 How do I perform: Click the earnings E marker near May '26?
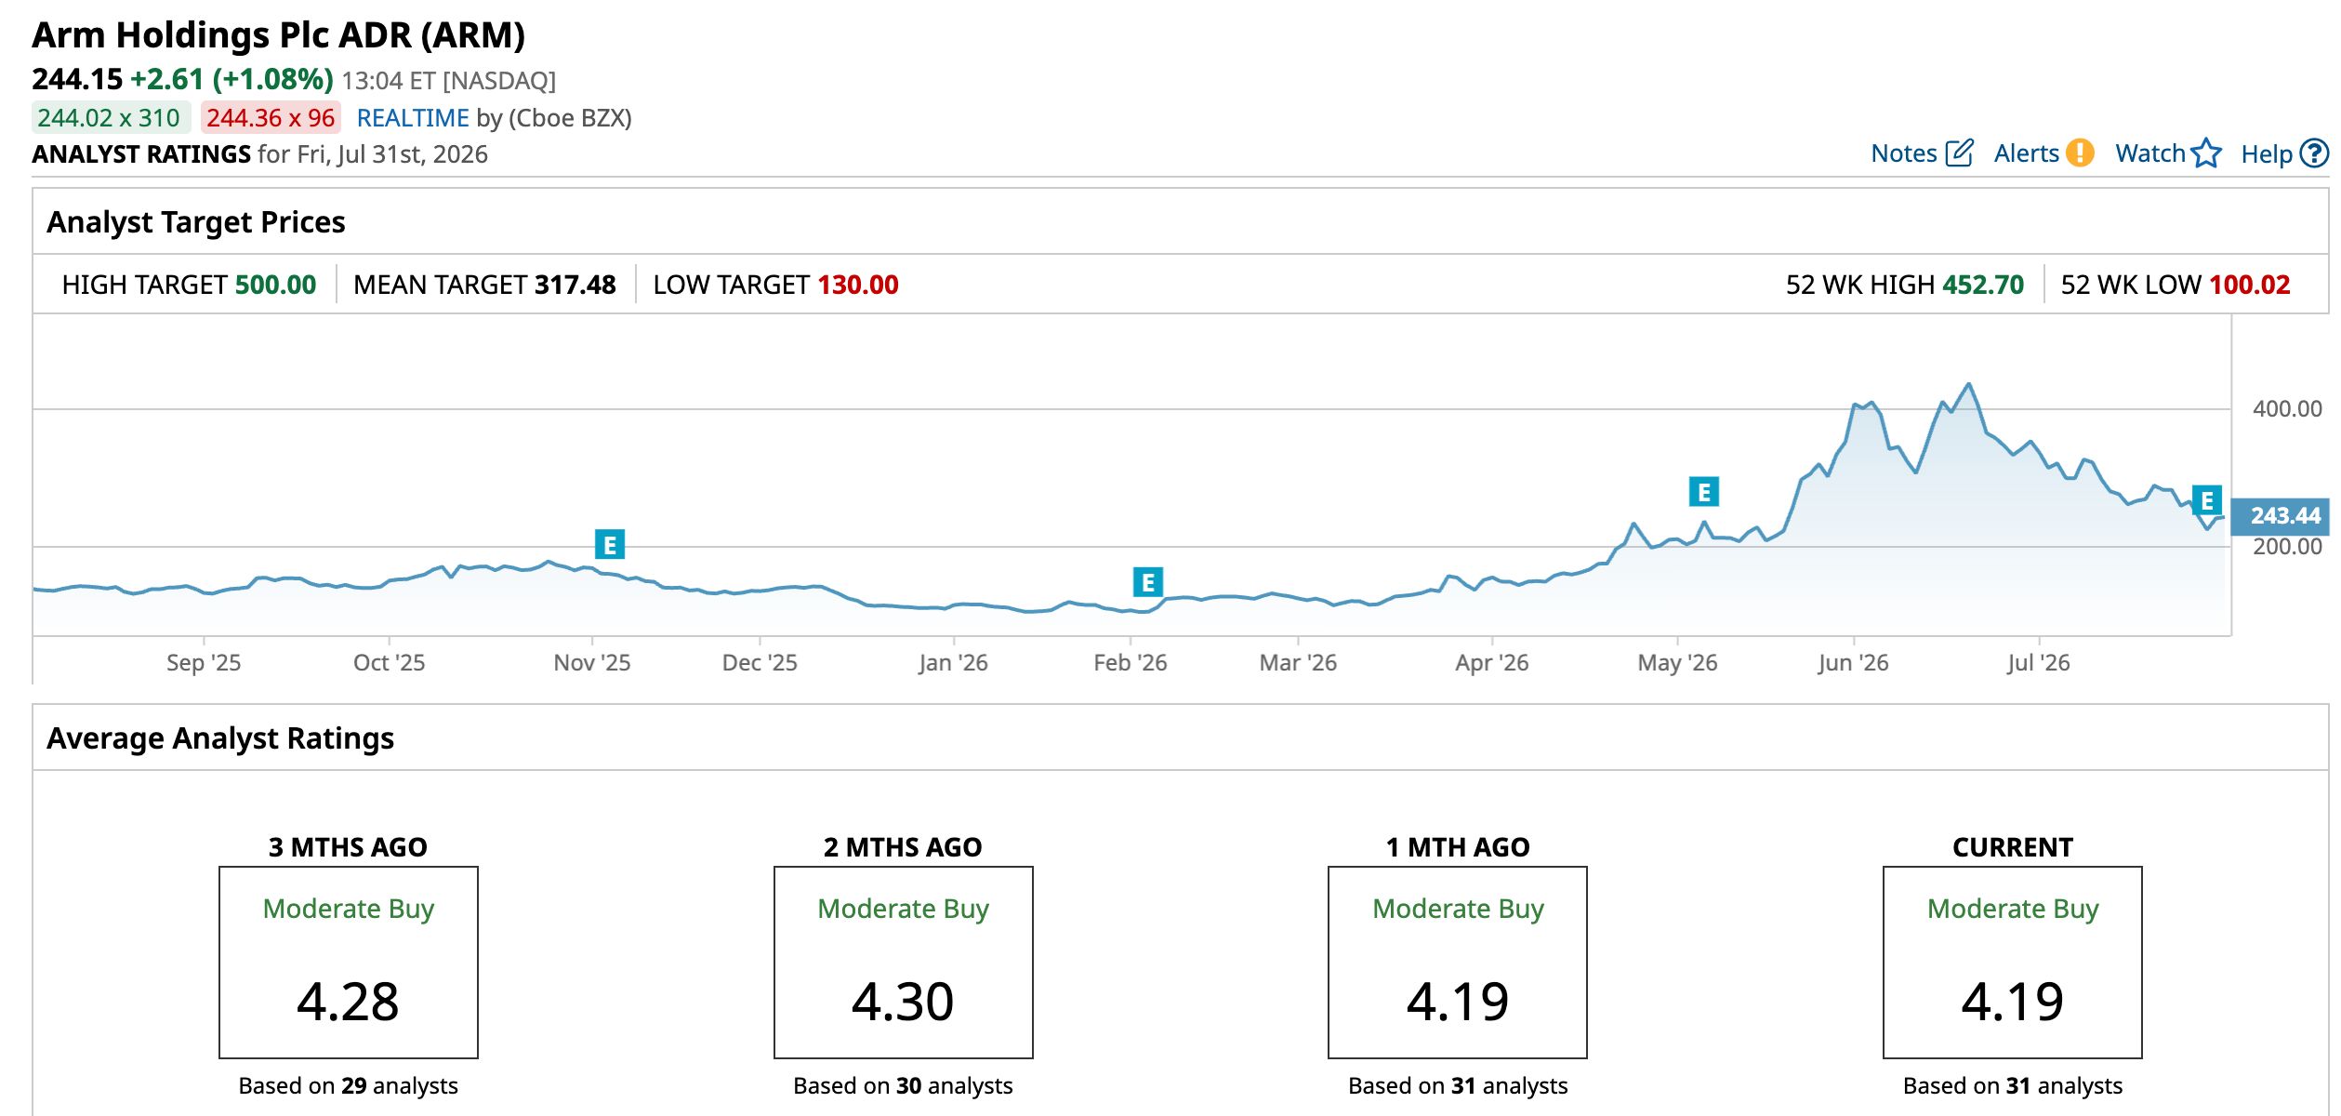(x=1704, y=492)
